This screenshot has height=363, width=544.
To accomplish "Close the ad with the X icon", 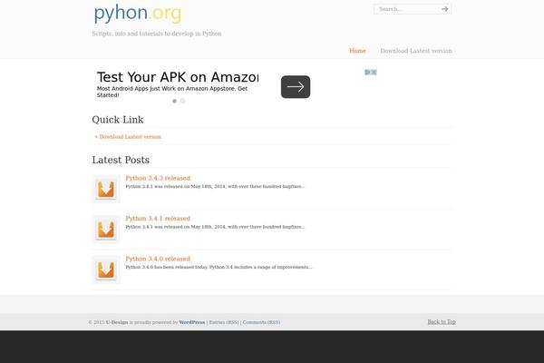I will coord(374,73).
